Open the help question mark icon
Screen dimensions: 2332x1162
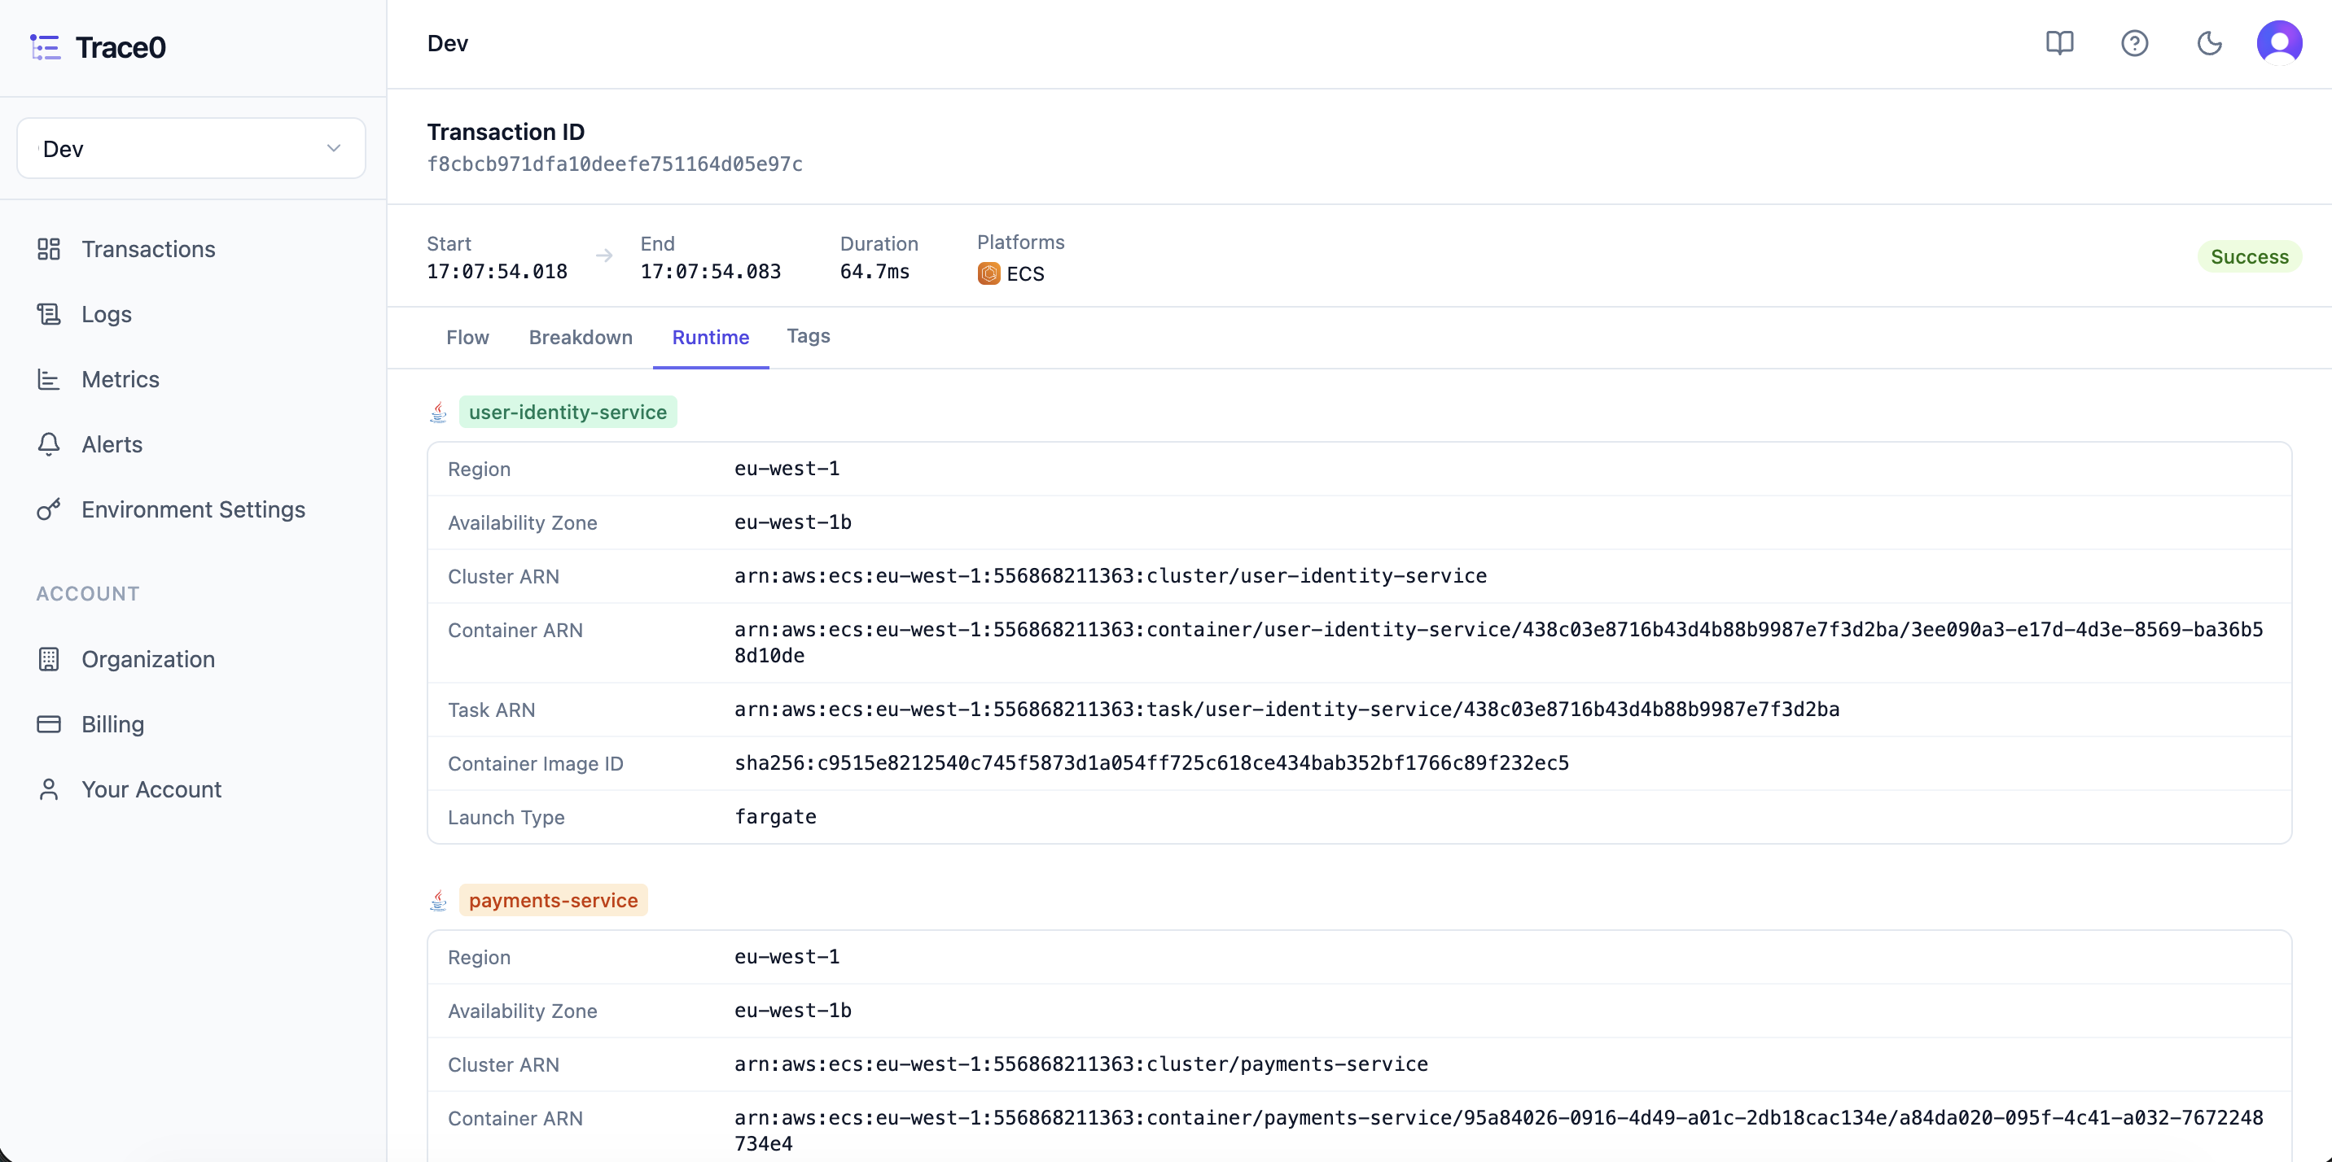pos(2135,43)
